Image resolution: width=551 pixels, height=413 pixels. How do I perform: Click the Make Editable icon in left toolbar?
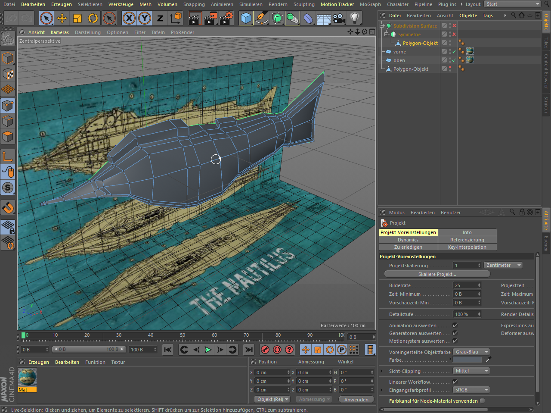[x=8, y=39]
